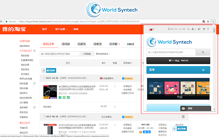Click the World Syntech logo inside the popup

tap(169, 42)
